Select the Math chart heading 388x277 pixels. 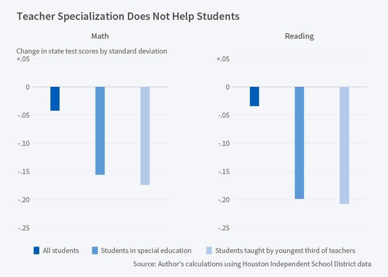click(100, 36)
